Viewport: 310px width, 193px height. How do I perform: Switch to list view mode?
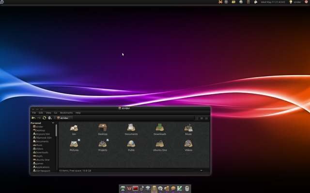(201, 118)
